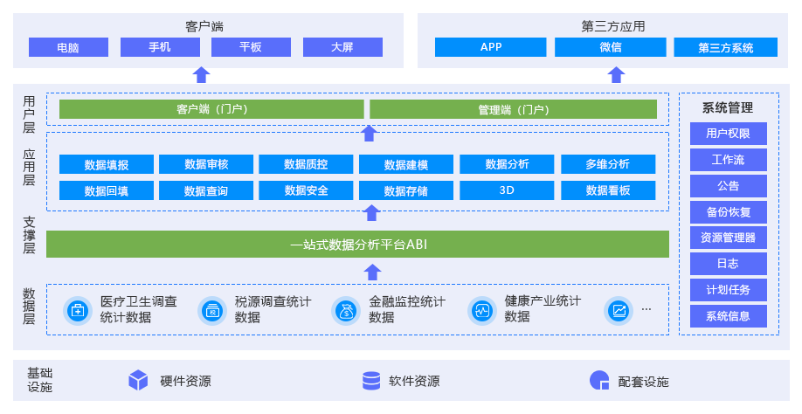Open the 客户端（门户）green bar
Screen dimensions: 802x414
pos(211,109)
